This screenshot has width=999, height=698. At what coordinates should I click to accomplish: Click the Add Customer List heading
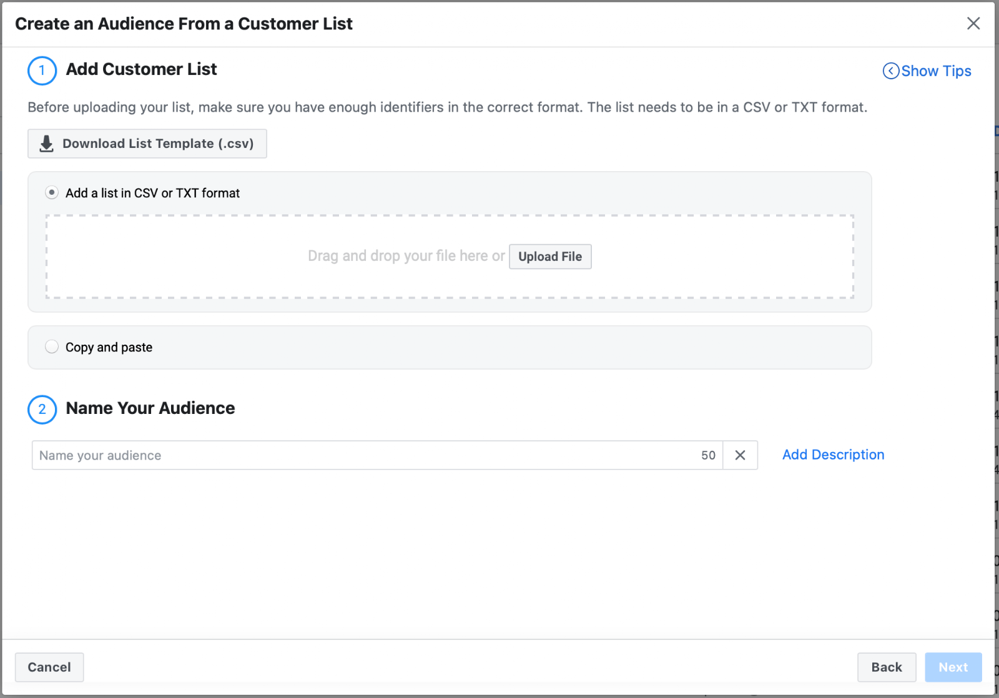tap(142, 69)
